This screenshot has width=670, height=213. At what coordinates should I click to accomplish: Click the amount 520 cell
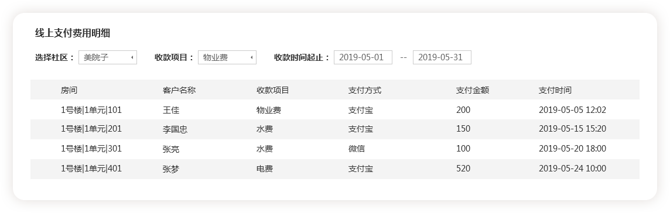pos(463,169)
